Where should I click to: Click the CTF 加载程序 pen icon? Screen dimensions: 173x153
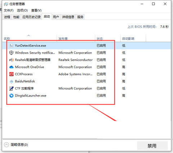pyautogui.click(x=11, y=88)
